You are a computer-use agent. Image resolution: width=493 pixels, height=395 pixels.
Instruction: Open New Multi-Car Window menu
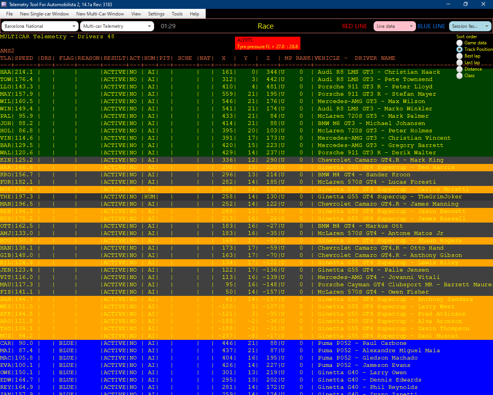point(100,14)
